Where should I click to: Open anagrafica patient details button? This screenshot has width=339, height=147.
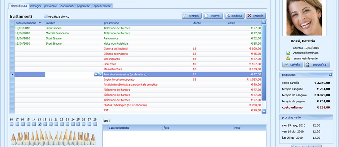point(317,64)
